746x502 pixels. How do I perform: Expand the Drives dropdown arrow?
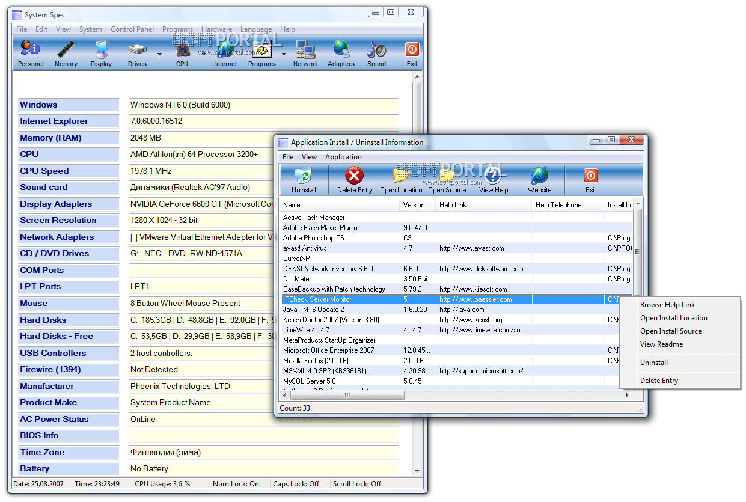(159, 54)
